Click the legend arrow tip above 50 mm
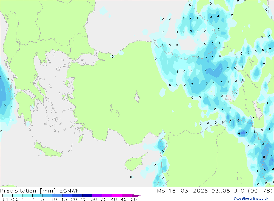 click(137, 196)
